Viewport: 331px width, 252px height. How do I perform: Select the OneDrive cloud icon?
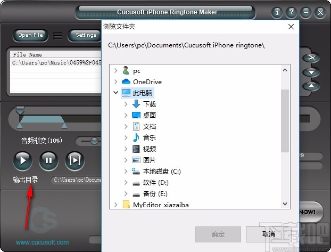[x=126, y=82]
